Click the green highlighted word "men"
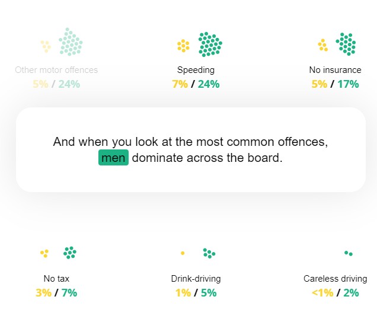The image size is (377, 322). tap(113, 158)
